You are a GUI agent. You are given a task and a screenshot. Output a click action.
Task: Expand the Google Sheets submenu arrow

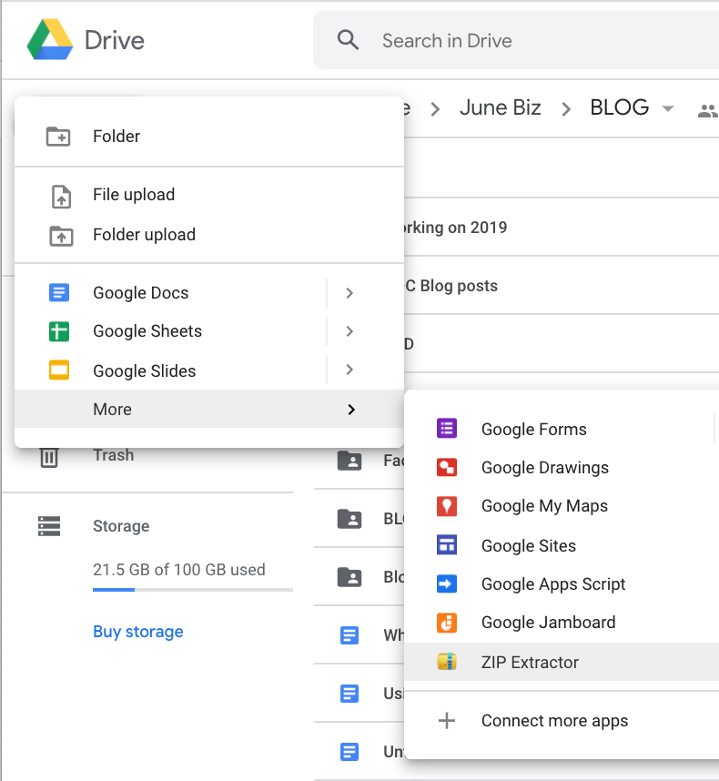(349, 331)
